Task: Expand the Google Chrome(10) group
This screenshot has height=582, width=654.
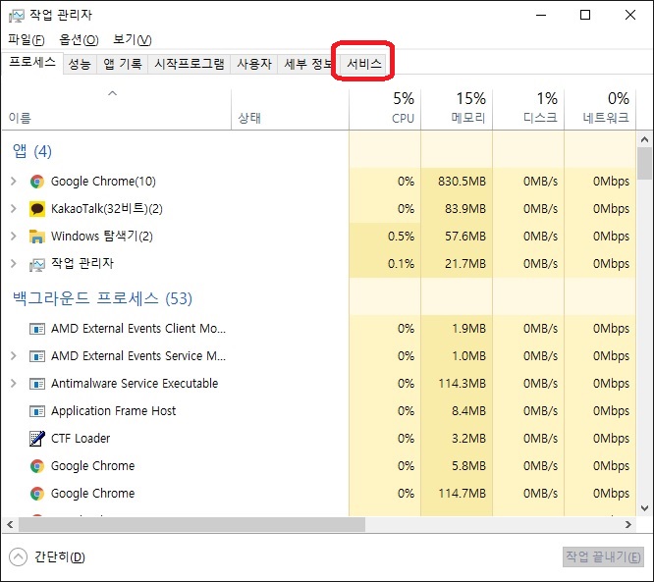Action: click(14, 181)
